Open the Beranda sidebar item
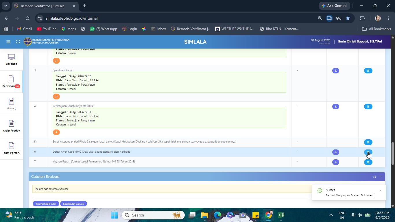 (x=11, y=60)
